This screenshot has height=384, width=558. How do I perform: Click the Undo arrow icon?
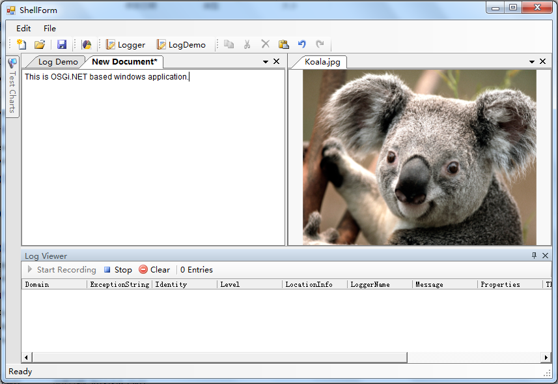coord(301,44)
